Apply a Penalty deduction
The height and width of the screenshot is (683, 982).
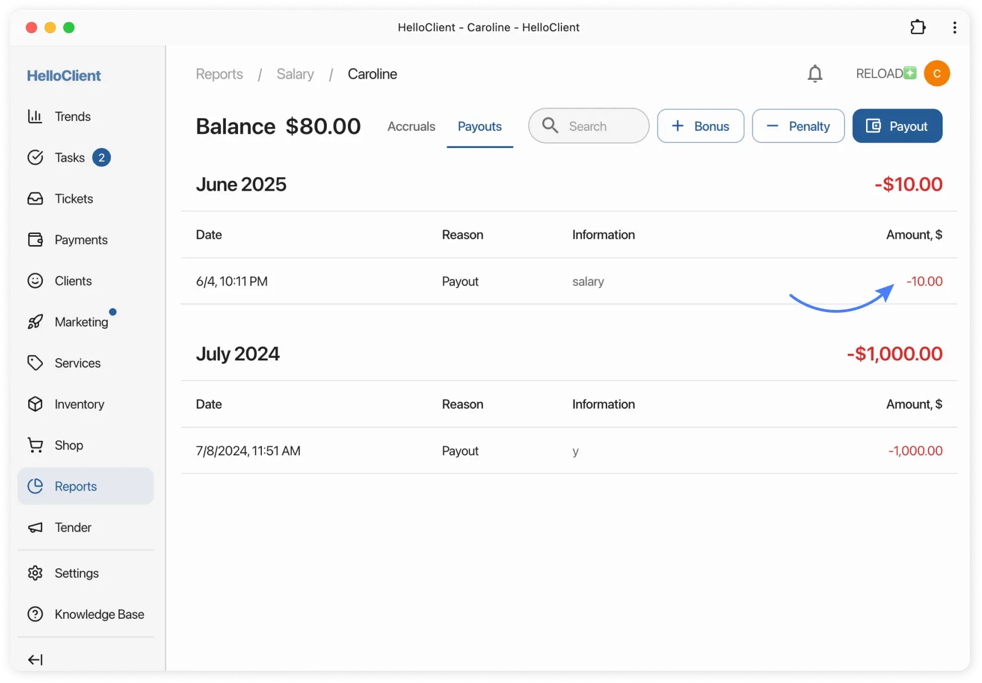[798, 126]
